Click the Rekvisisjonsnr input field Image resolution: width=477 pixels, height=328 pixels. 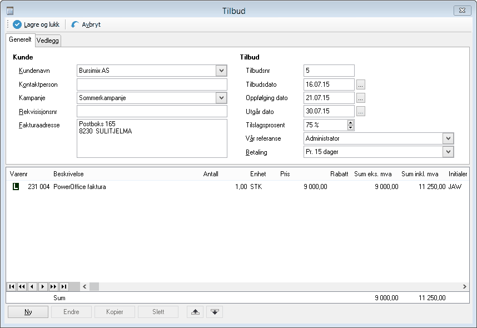click(152, 111)
